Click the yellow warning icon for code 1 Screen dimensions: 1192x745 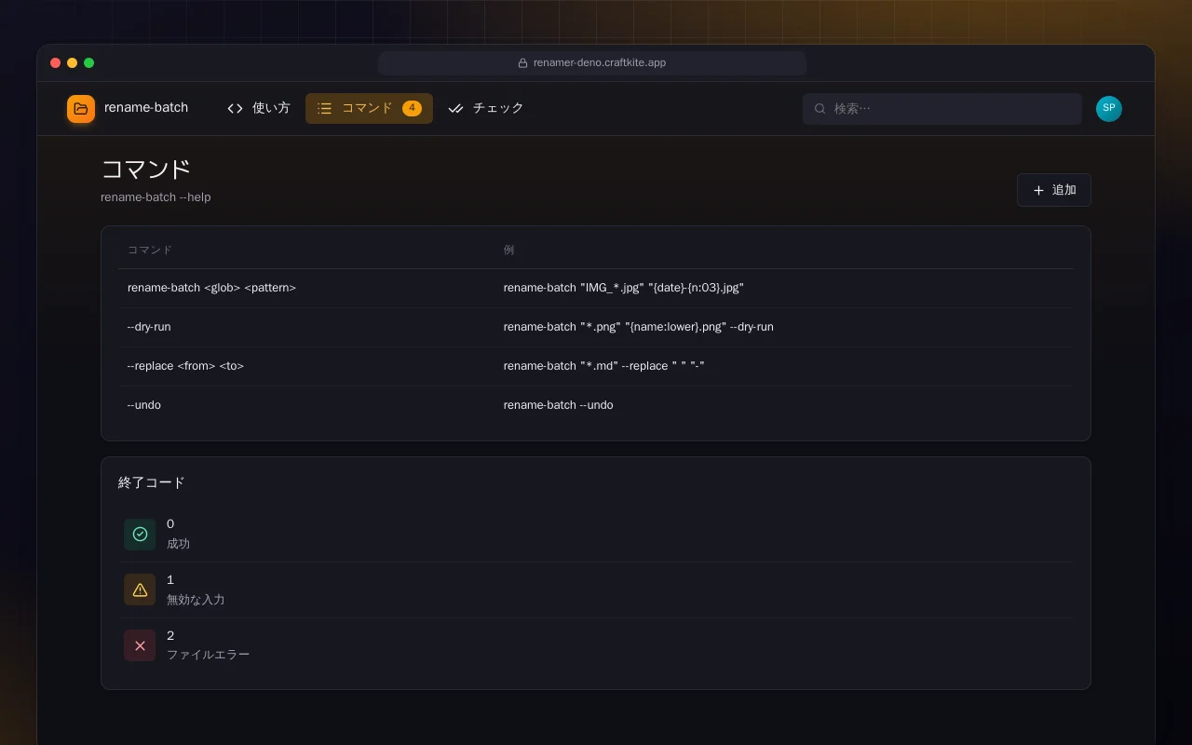pos(140,589)
